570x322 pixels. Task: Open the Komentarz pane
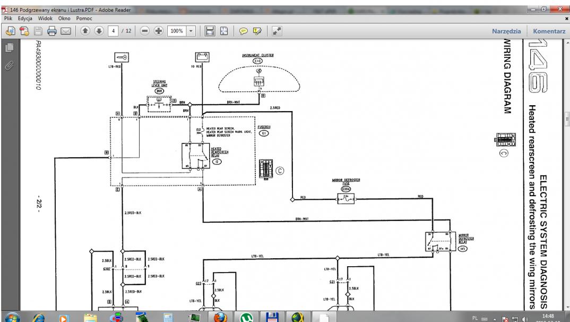[549, 31]
